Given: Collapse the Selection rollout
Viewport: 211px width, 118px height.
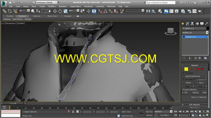Looking at the screenshot, I should (x=194, y=65).
